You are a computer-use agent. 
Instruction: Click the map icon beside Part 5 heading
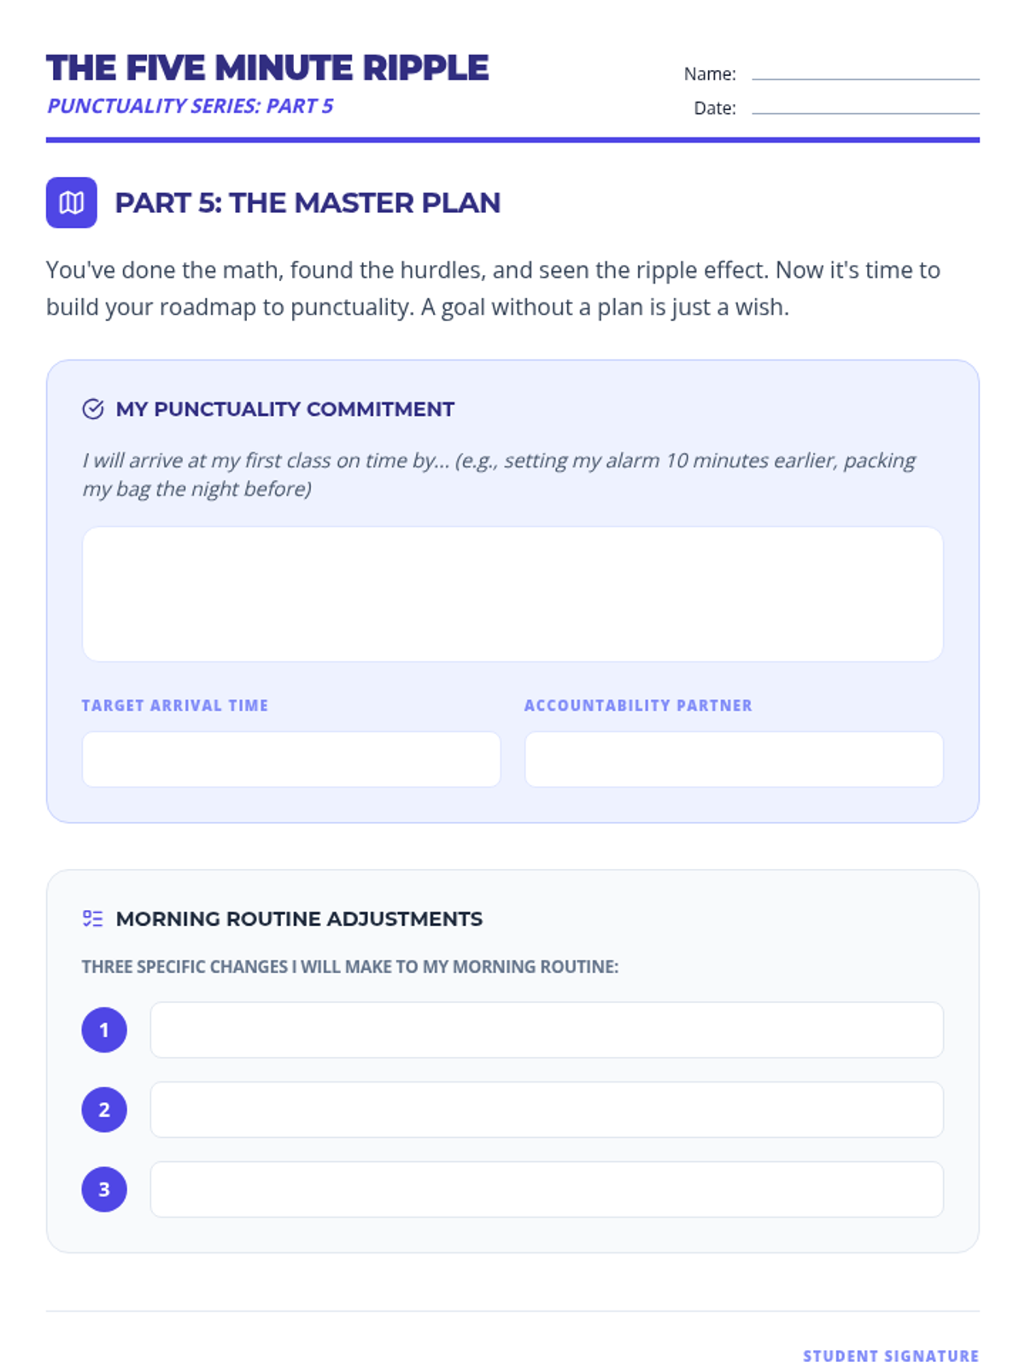tap(72, 202)
